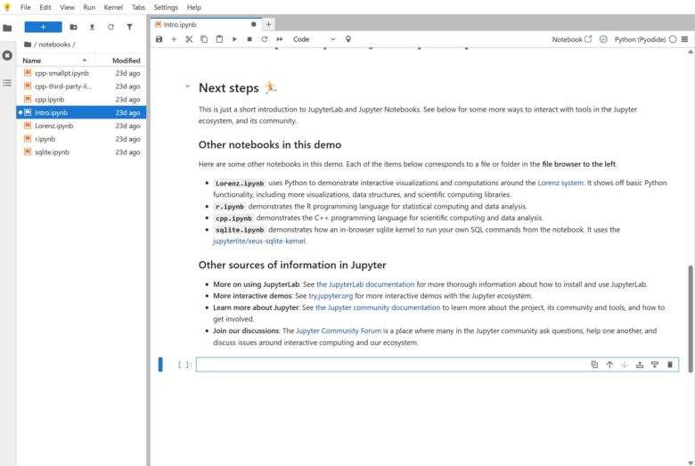
Task: Insert a cell below from cell toolbar
Action: tap(655, 364)
